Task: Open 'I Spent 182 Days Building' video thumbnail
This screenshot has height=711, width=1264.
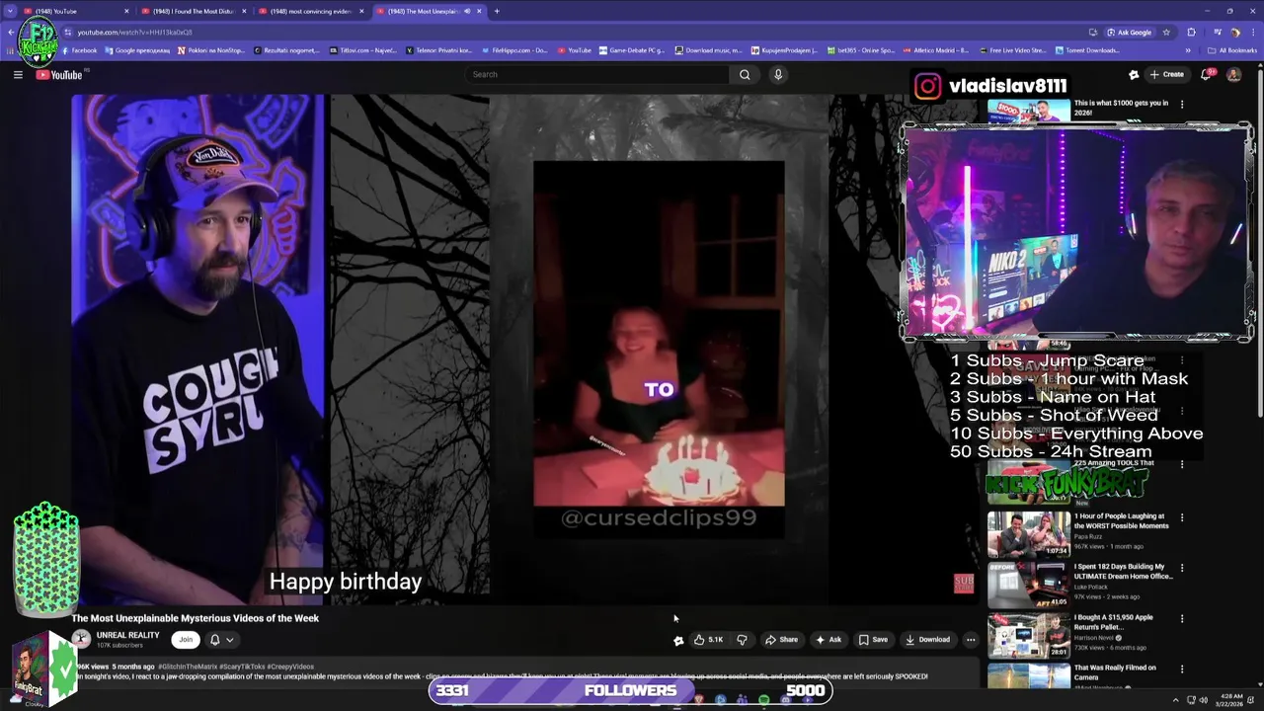Action: click(x=1028, y=585)
